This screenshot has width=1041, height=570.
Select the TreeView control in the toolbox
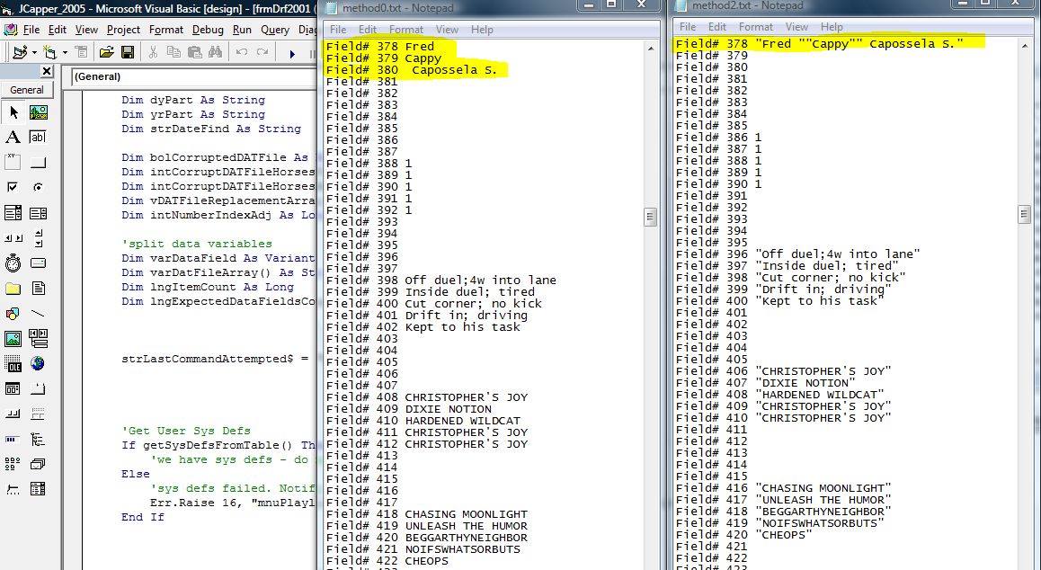[39, 440]
